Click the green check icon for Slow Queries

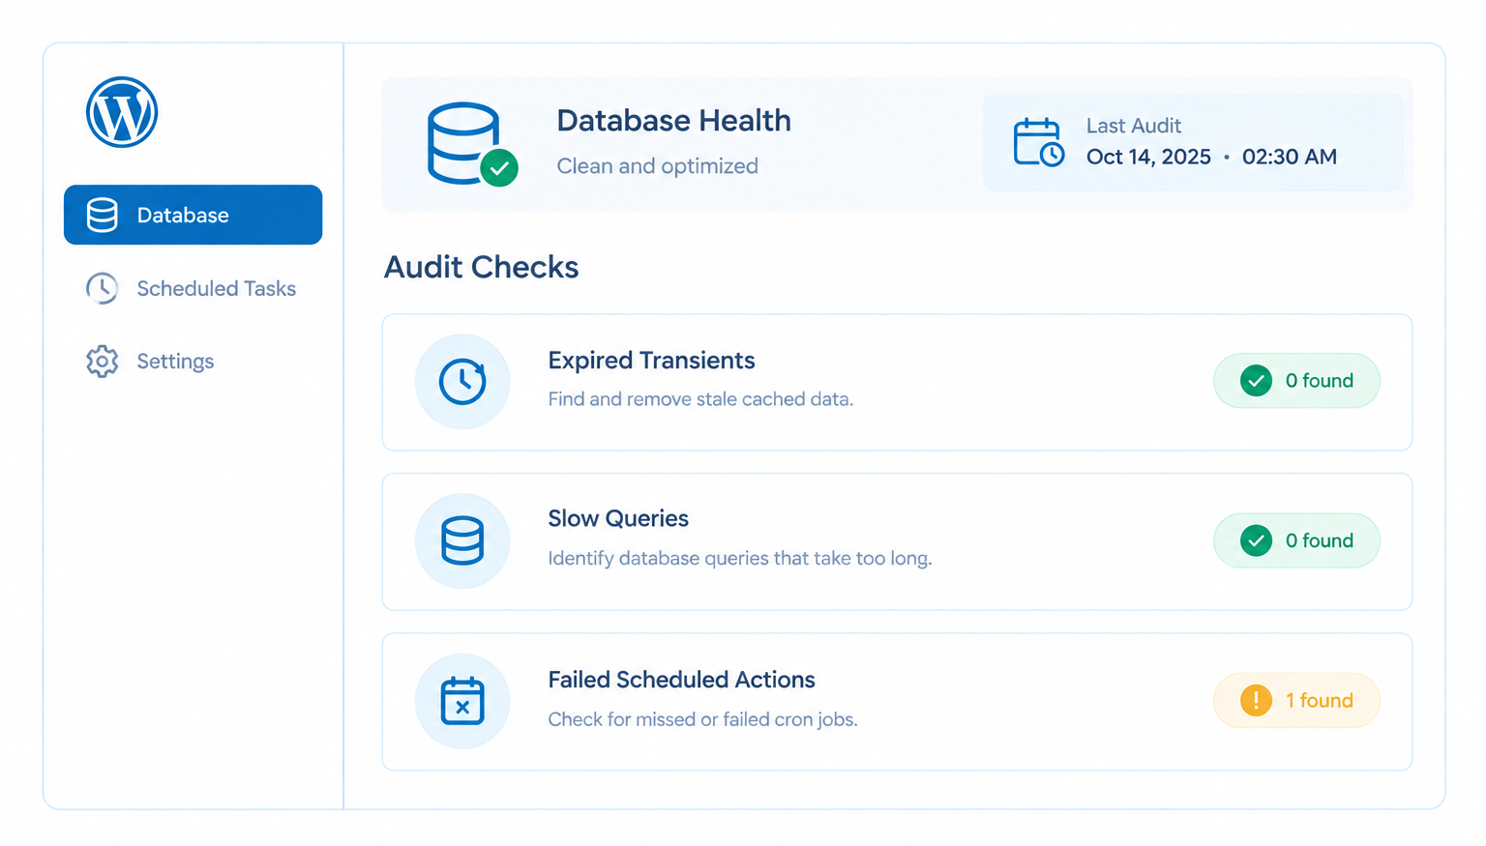point(1256,540)
